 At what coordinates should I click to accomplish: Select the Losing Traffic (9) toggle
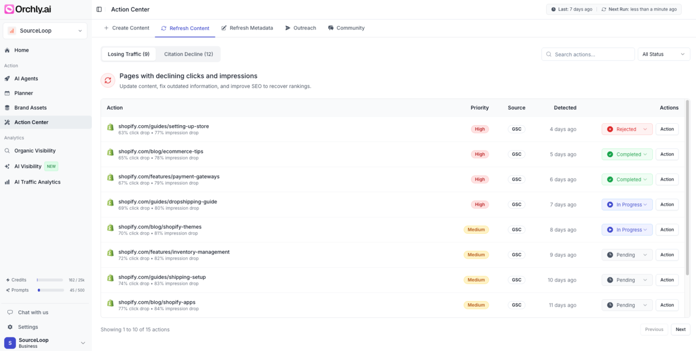pyautogui.click(x=128, y=54)
